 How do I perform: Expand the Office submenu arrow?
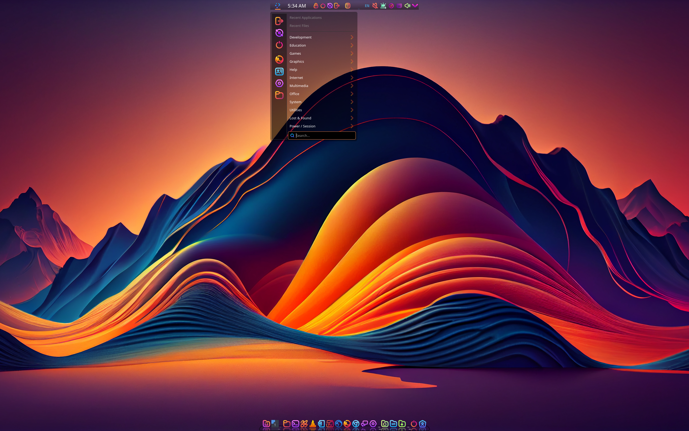[x=352, y=94]
